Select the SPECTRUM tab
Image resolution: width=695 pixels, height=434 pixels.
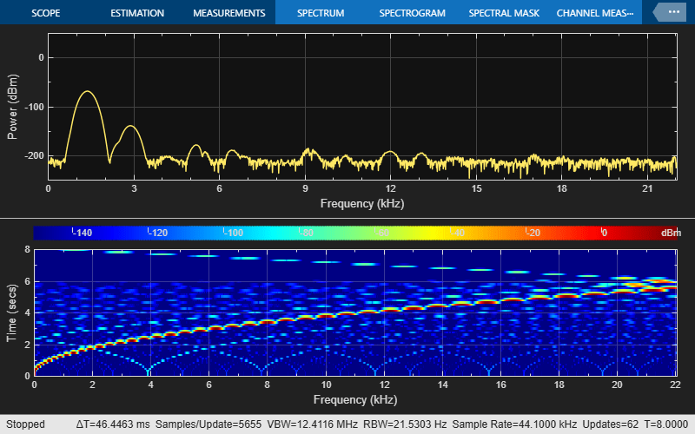click(321, 13)
